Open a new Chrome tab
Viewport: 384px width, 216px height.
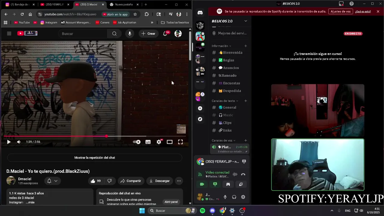tap(146, 4)
